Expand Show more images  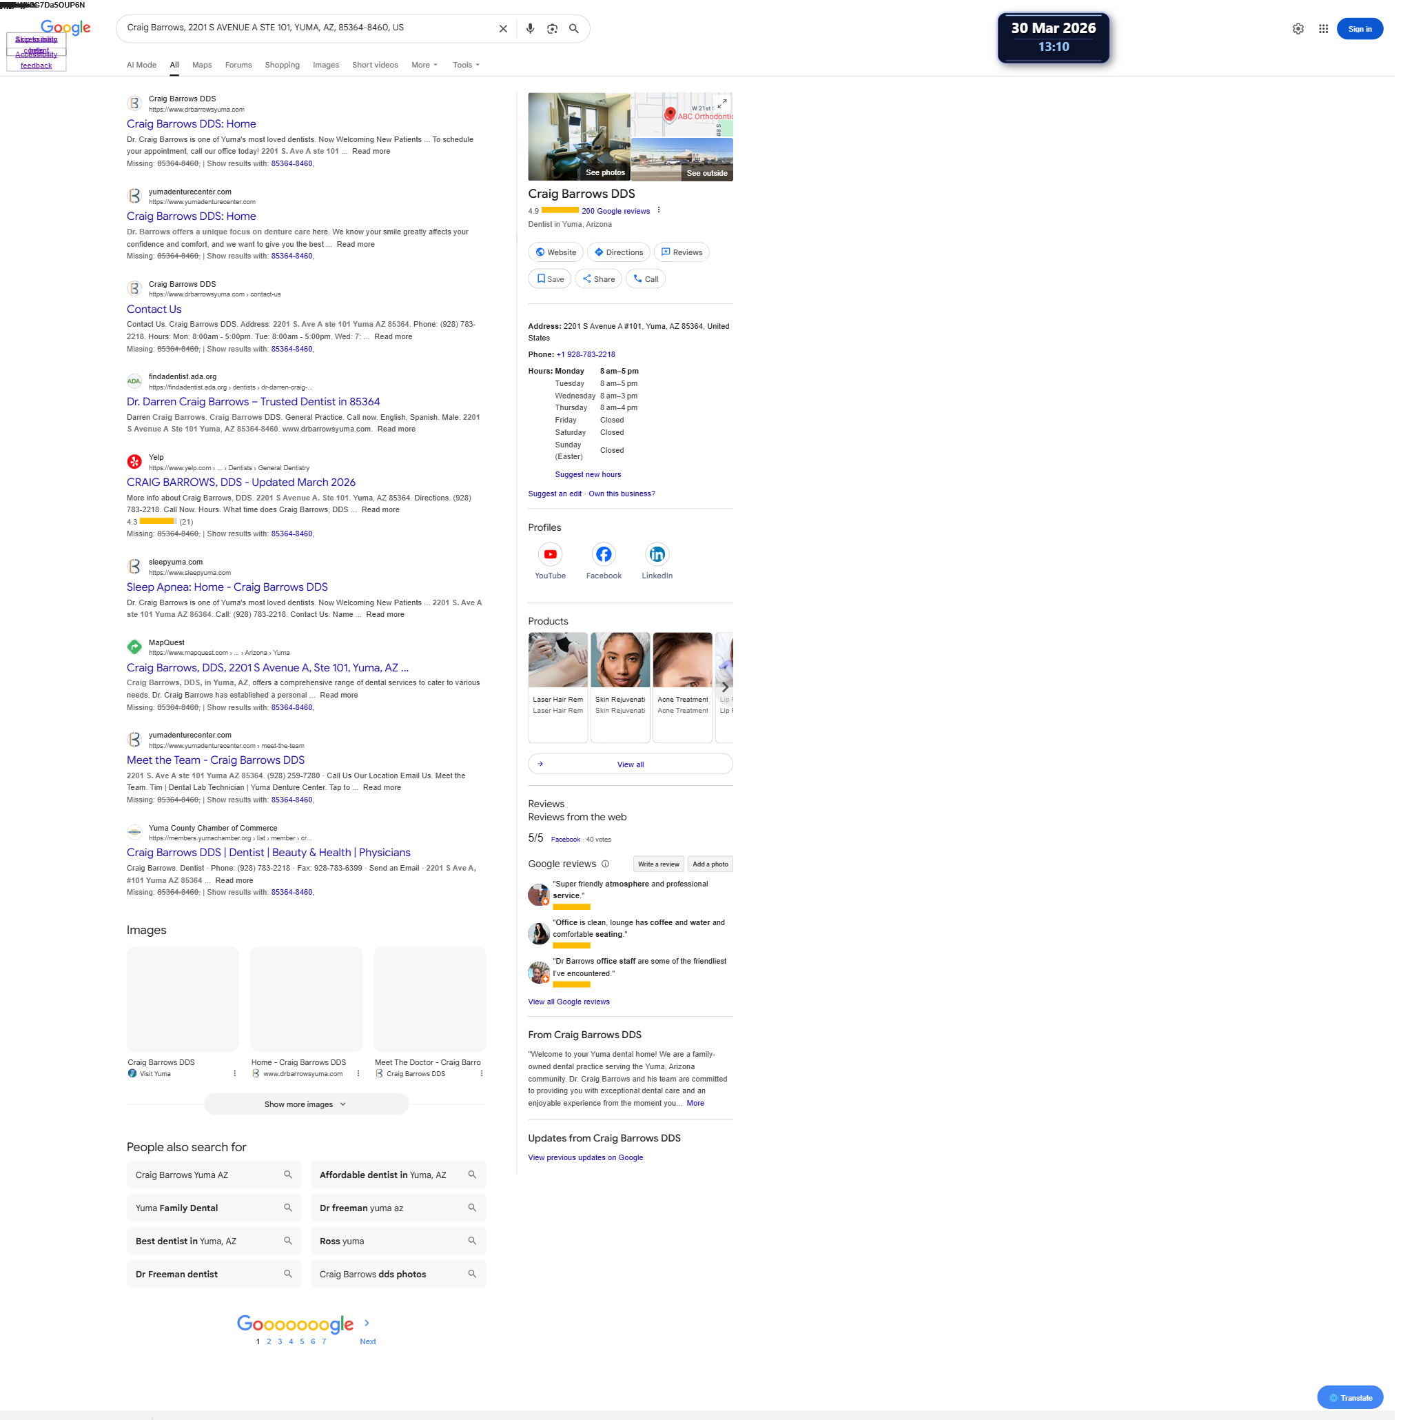coord(306,1104)
